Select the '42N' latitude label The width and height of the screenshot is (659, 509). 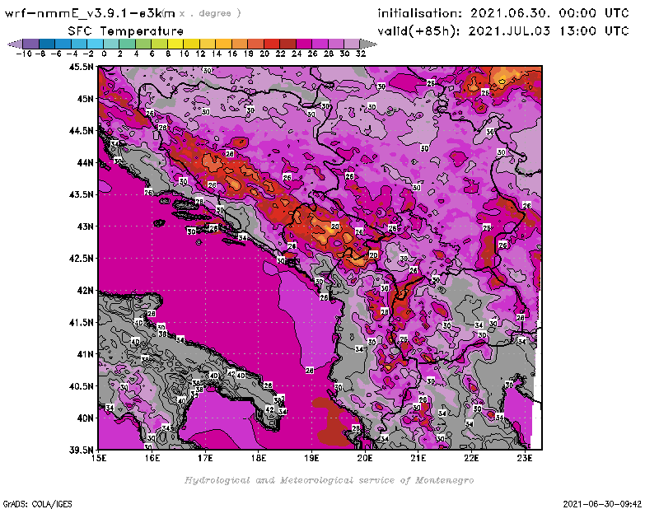pyautogui.click(x=85, y=290)
